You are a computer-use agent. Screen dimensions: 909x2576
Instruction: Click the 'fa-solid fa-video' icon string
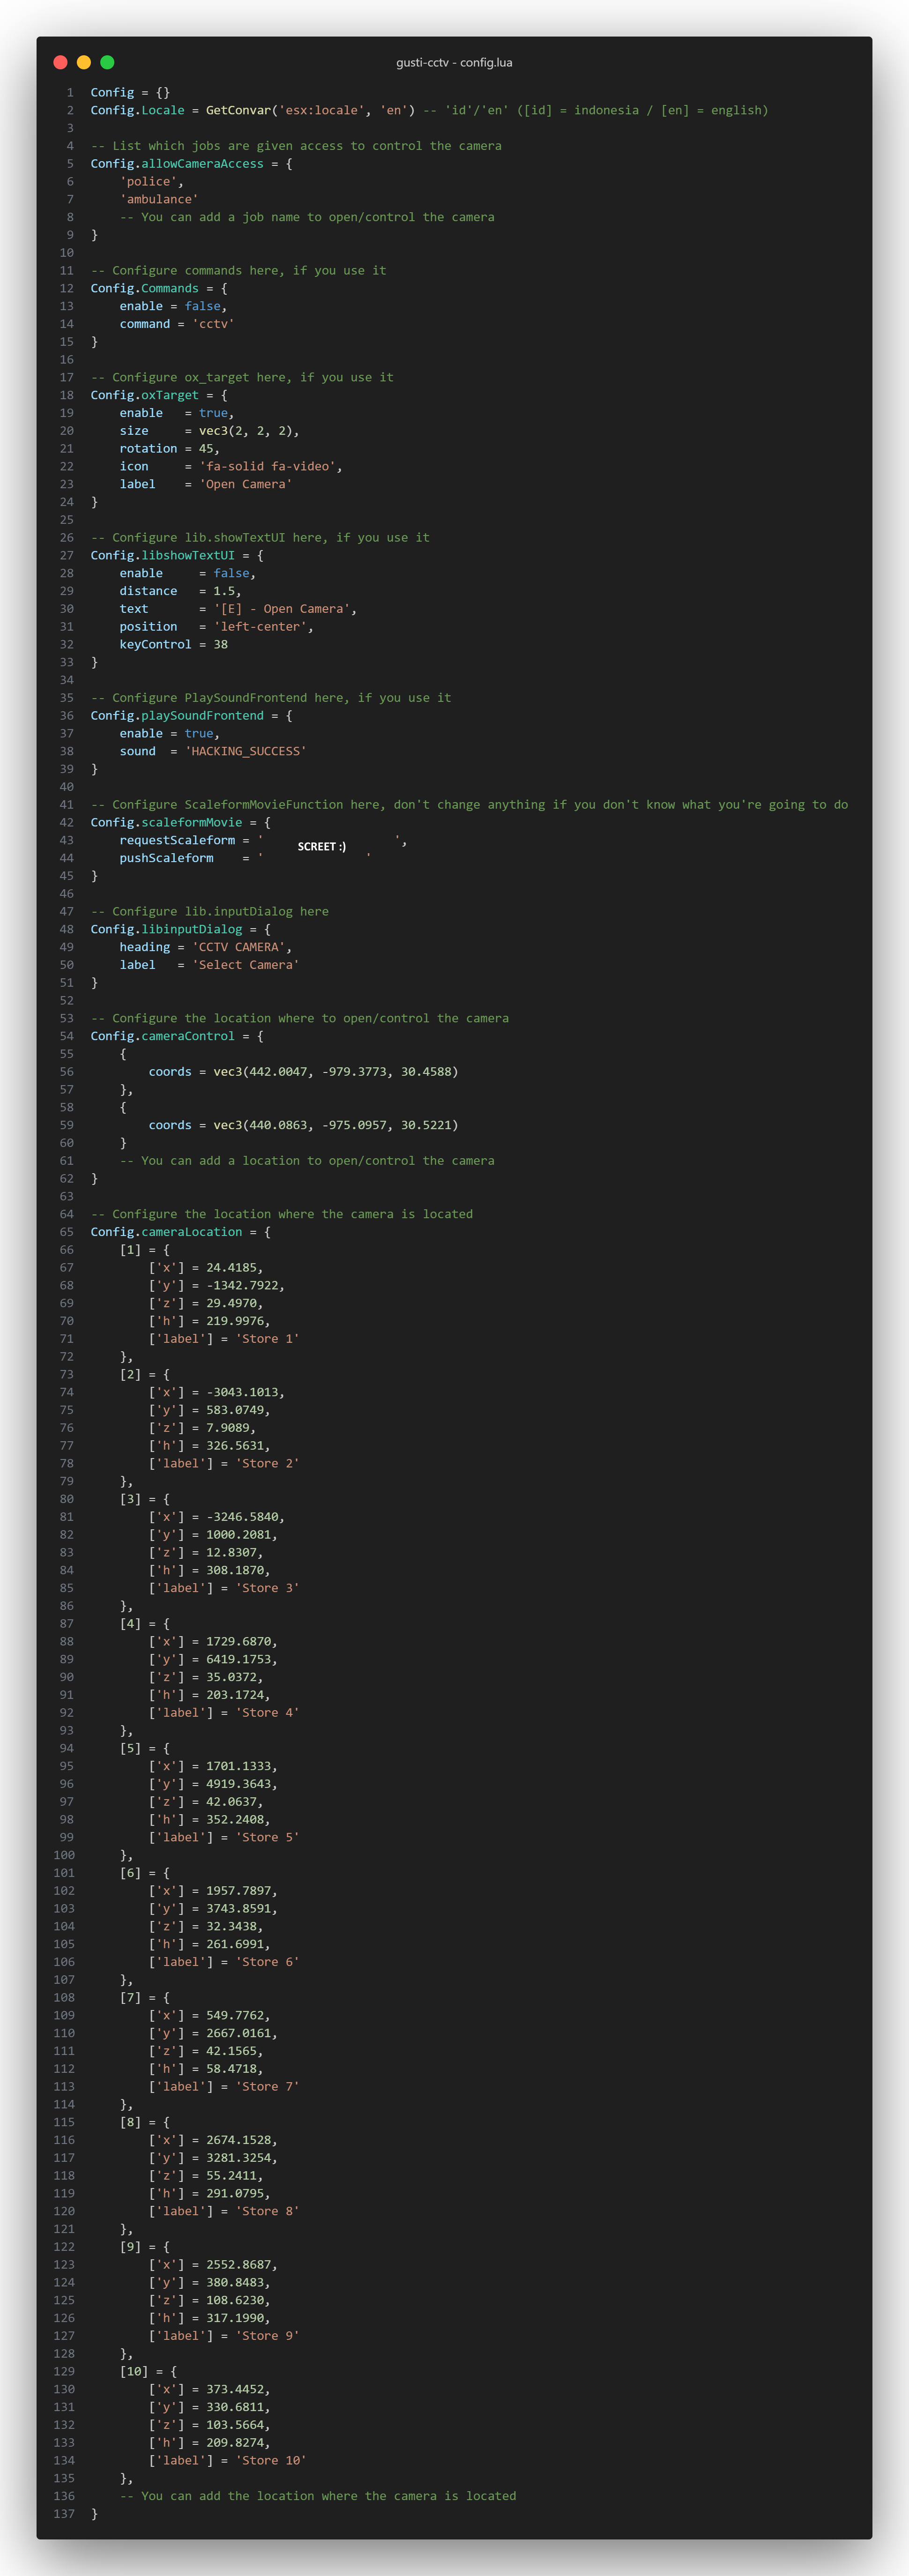tap(270, 467)
